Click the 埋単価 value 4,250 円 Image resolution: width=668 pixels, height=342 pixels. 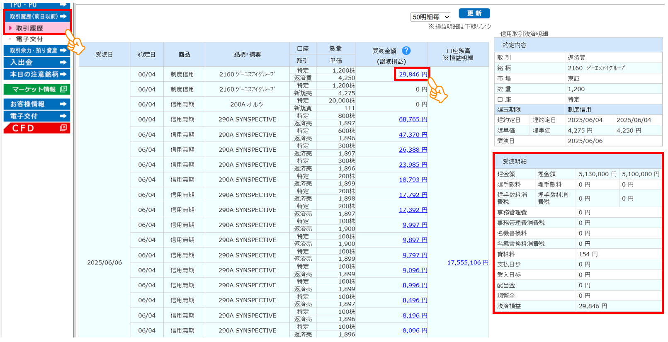click(629, 131)
